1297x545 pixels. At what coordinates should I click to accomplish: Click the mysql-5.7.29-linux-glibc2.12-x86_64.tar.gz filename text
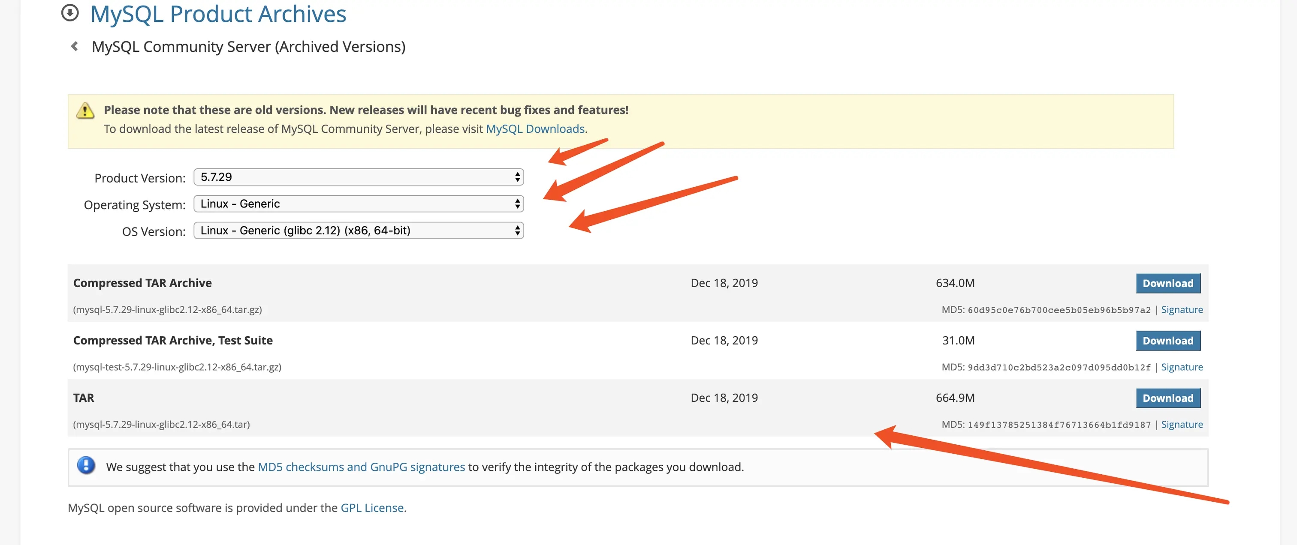pos(167,310)
